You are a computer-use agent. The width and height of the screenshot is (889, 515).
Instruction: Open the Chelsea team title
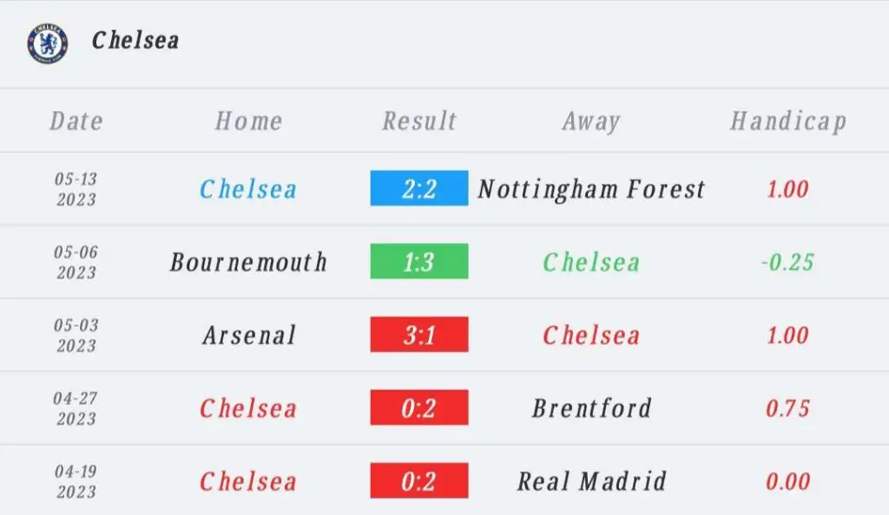[x=135, y=41]
